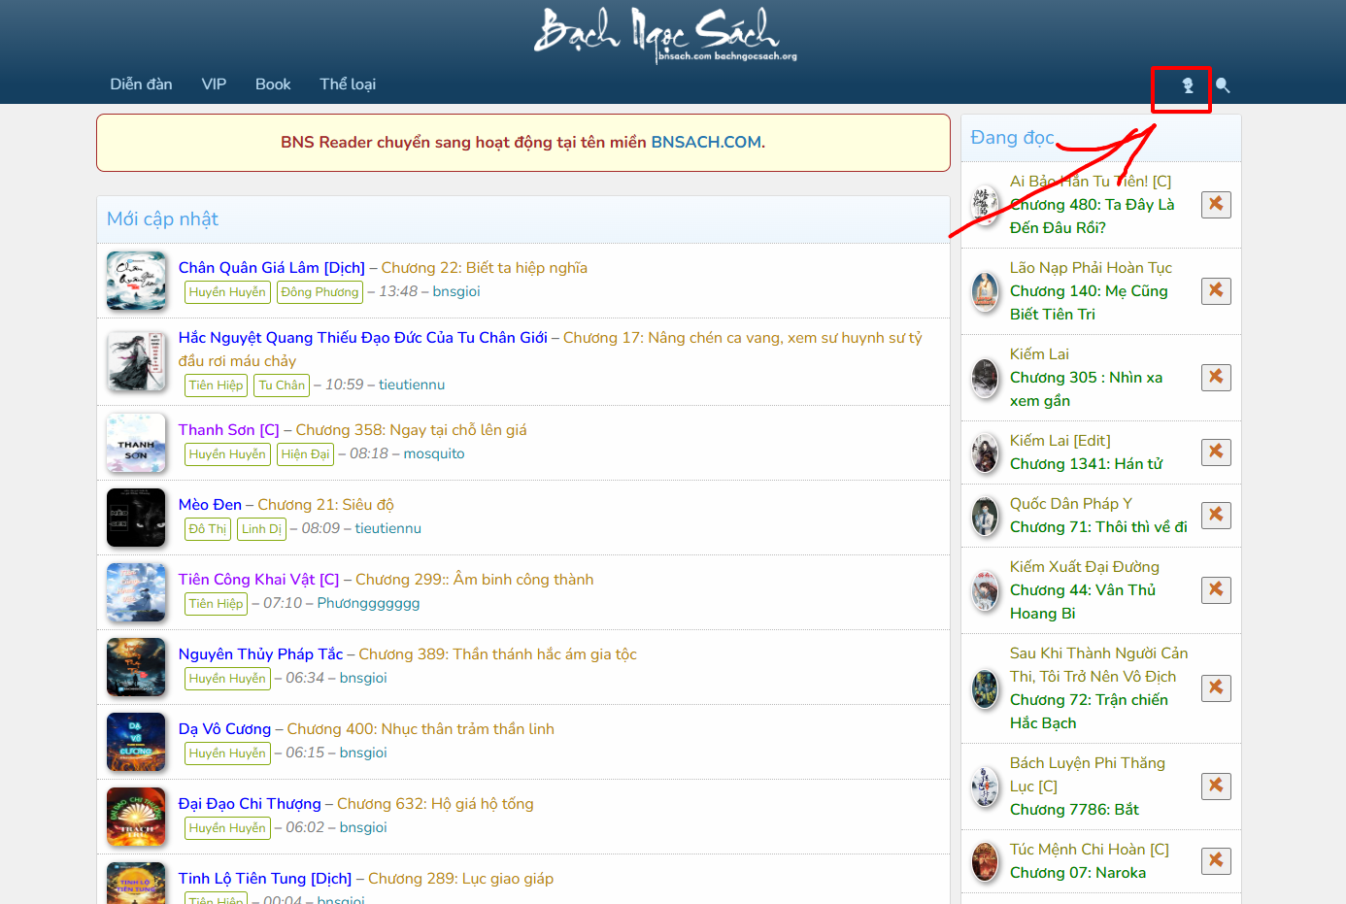This screenshot has width=1346, height=904.
Task: Click the Bạch Ngọc Sách site logo
Action: pyautogui.click(x=657, y=34)
